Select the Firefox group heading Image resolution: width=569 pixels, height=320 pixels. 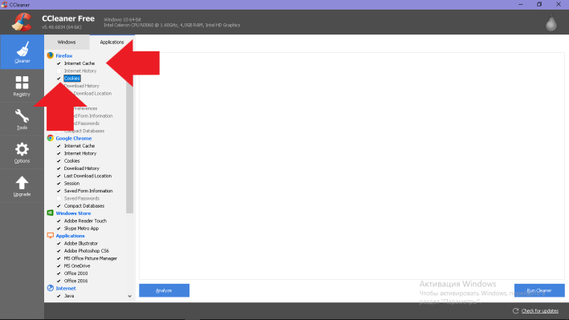tap(64, 56)
